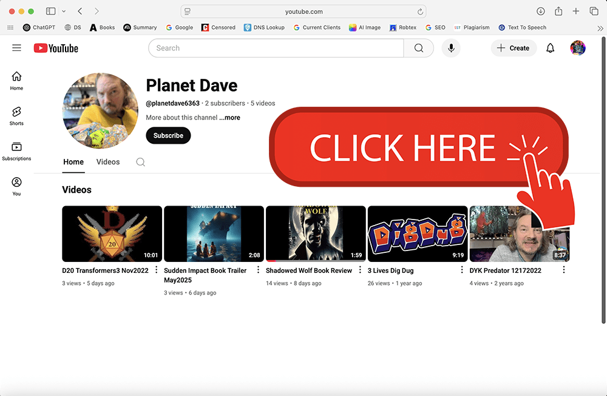607x396 pixels.
Task: Open options for Shadowed Wolf Book Review
Action: tap(360, 269)
